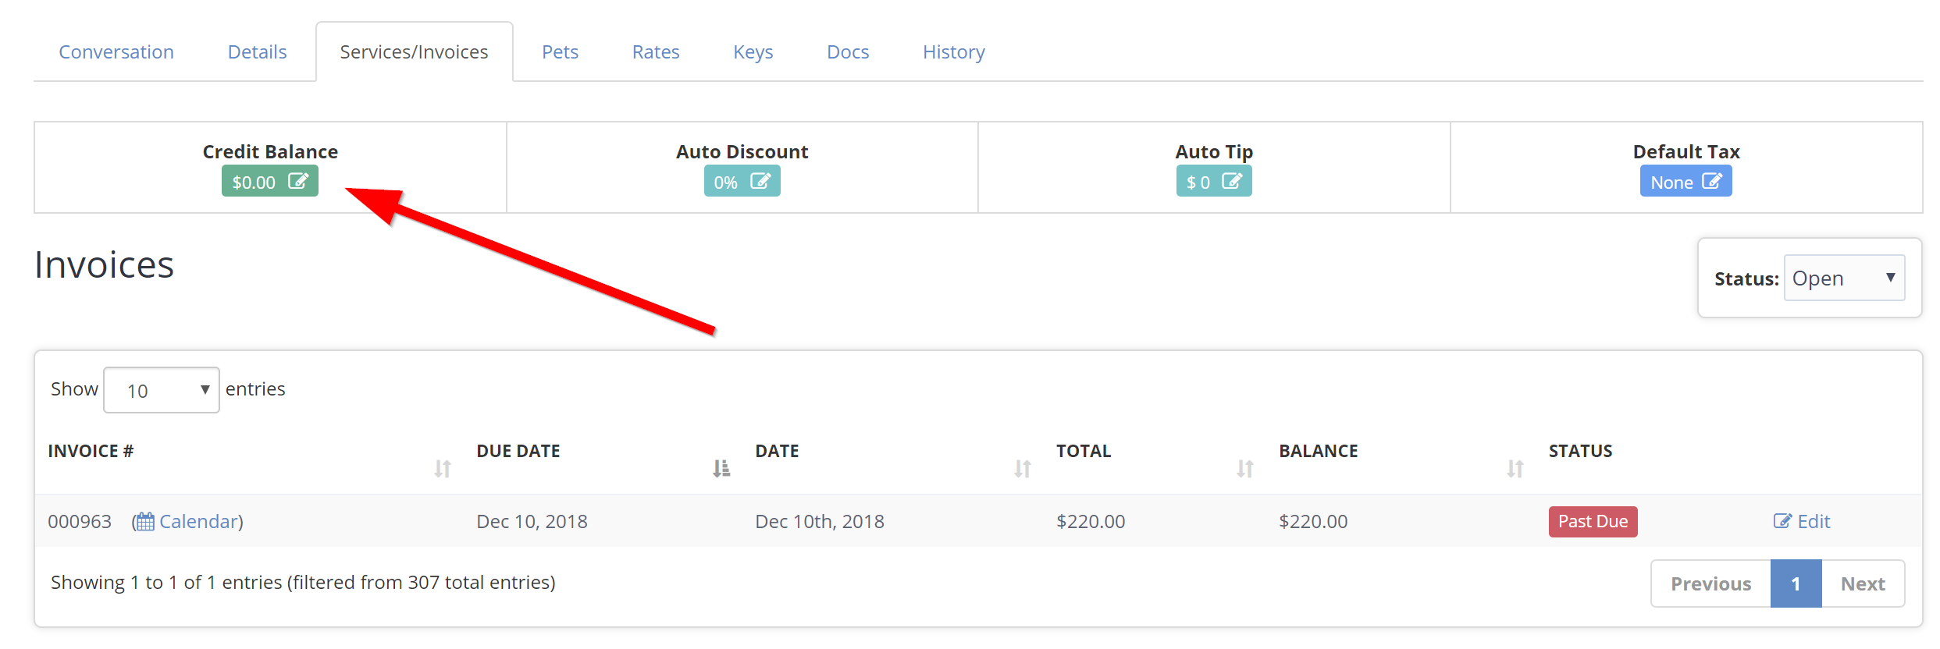This screenshot has width=1940, height=649.
Task: Click due date Dec 10, 2018
Action: [x=532, y=521]
